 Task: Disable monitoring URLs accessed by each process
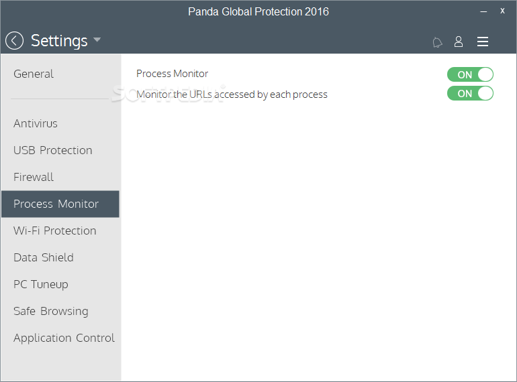[470, 93]
